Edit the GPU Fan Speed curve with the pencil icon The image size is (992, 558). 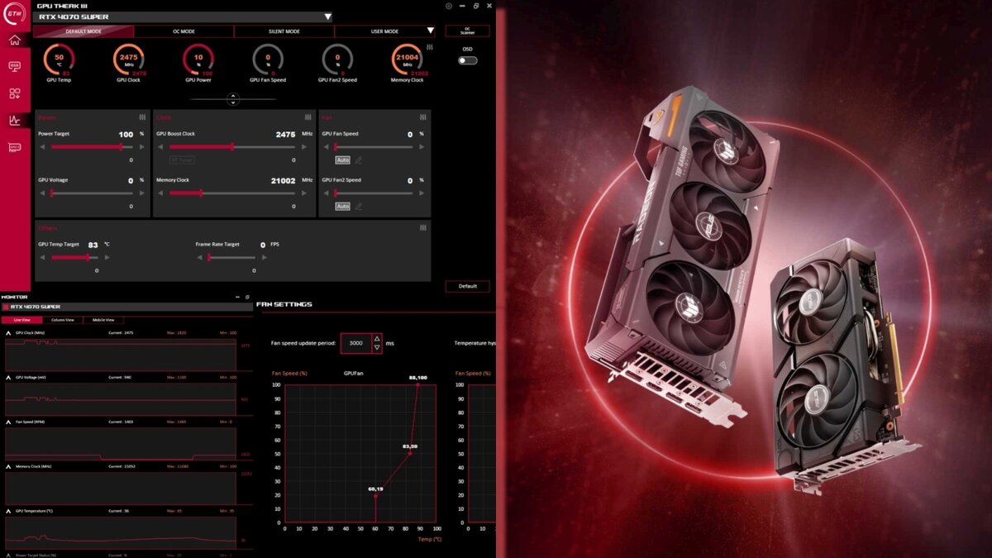click(358, 160)
